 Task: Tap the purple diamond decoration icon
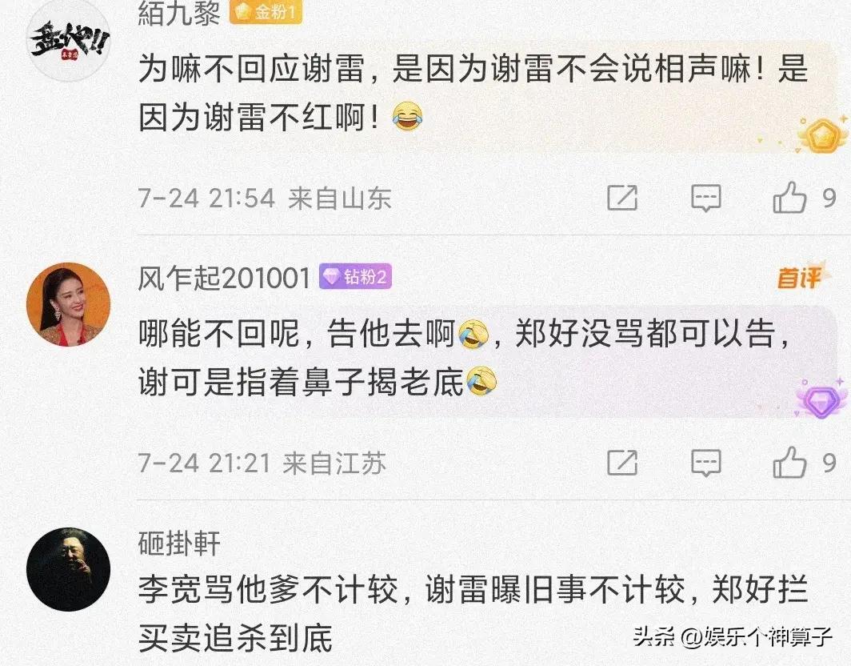coord(821,399)
